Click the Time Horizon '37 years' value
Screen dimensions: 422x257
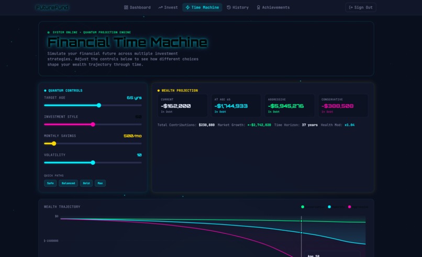(309, 125)
